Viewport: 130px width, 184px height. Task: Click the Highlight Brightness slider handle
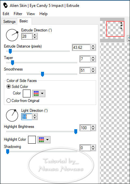coord(76,132)
